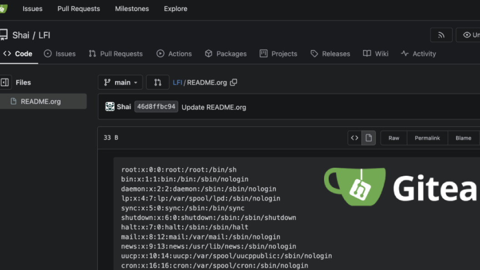Click the line starting with 'cron:x:16:16'

pos(215,266)
